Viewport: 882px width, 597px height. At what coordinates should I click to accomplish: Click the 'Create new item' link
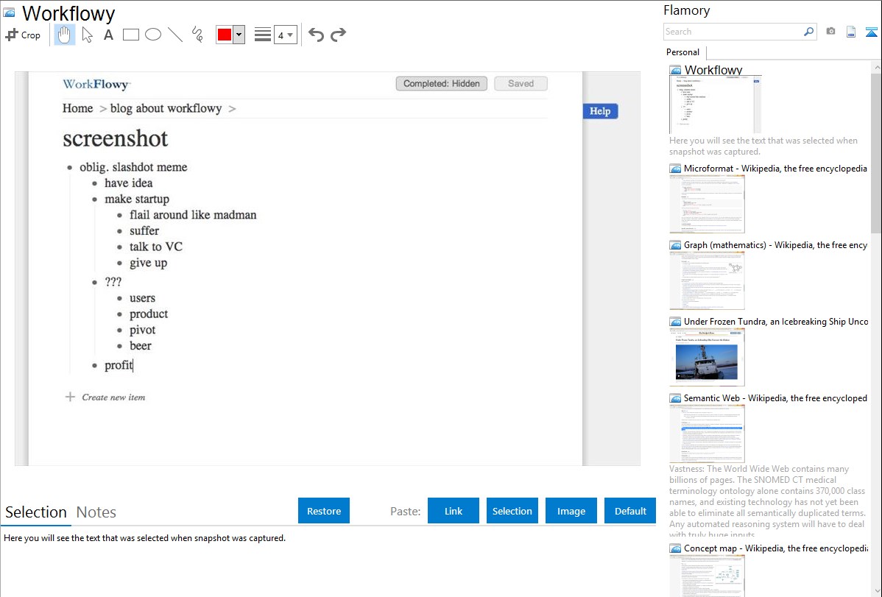(113, 398)
